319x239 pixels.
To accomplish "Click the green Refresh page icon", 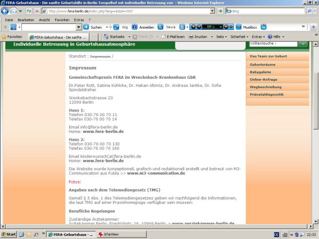I will [x=29, y=11].
